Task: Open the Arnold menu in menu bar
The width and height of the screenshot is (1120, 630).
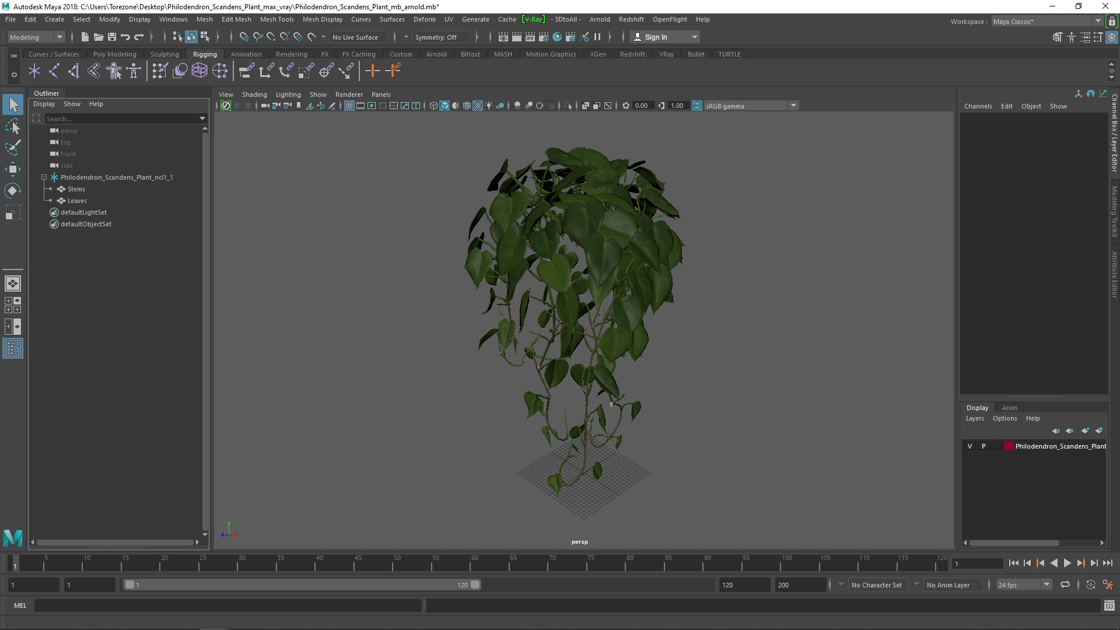Action: [x=599, y=19]
